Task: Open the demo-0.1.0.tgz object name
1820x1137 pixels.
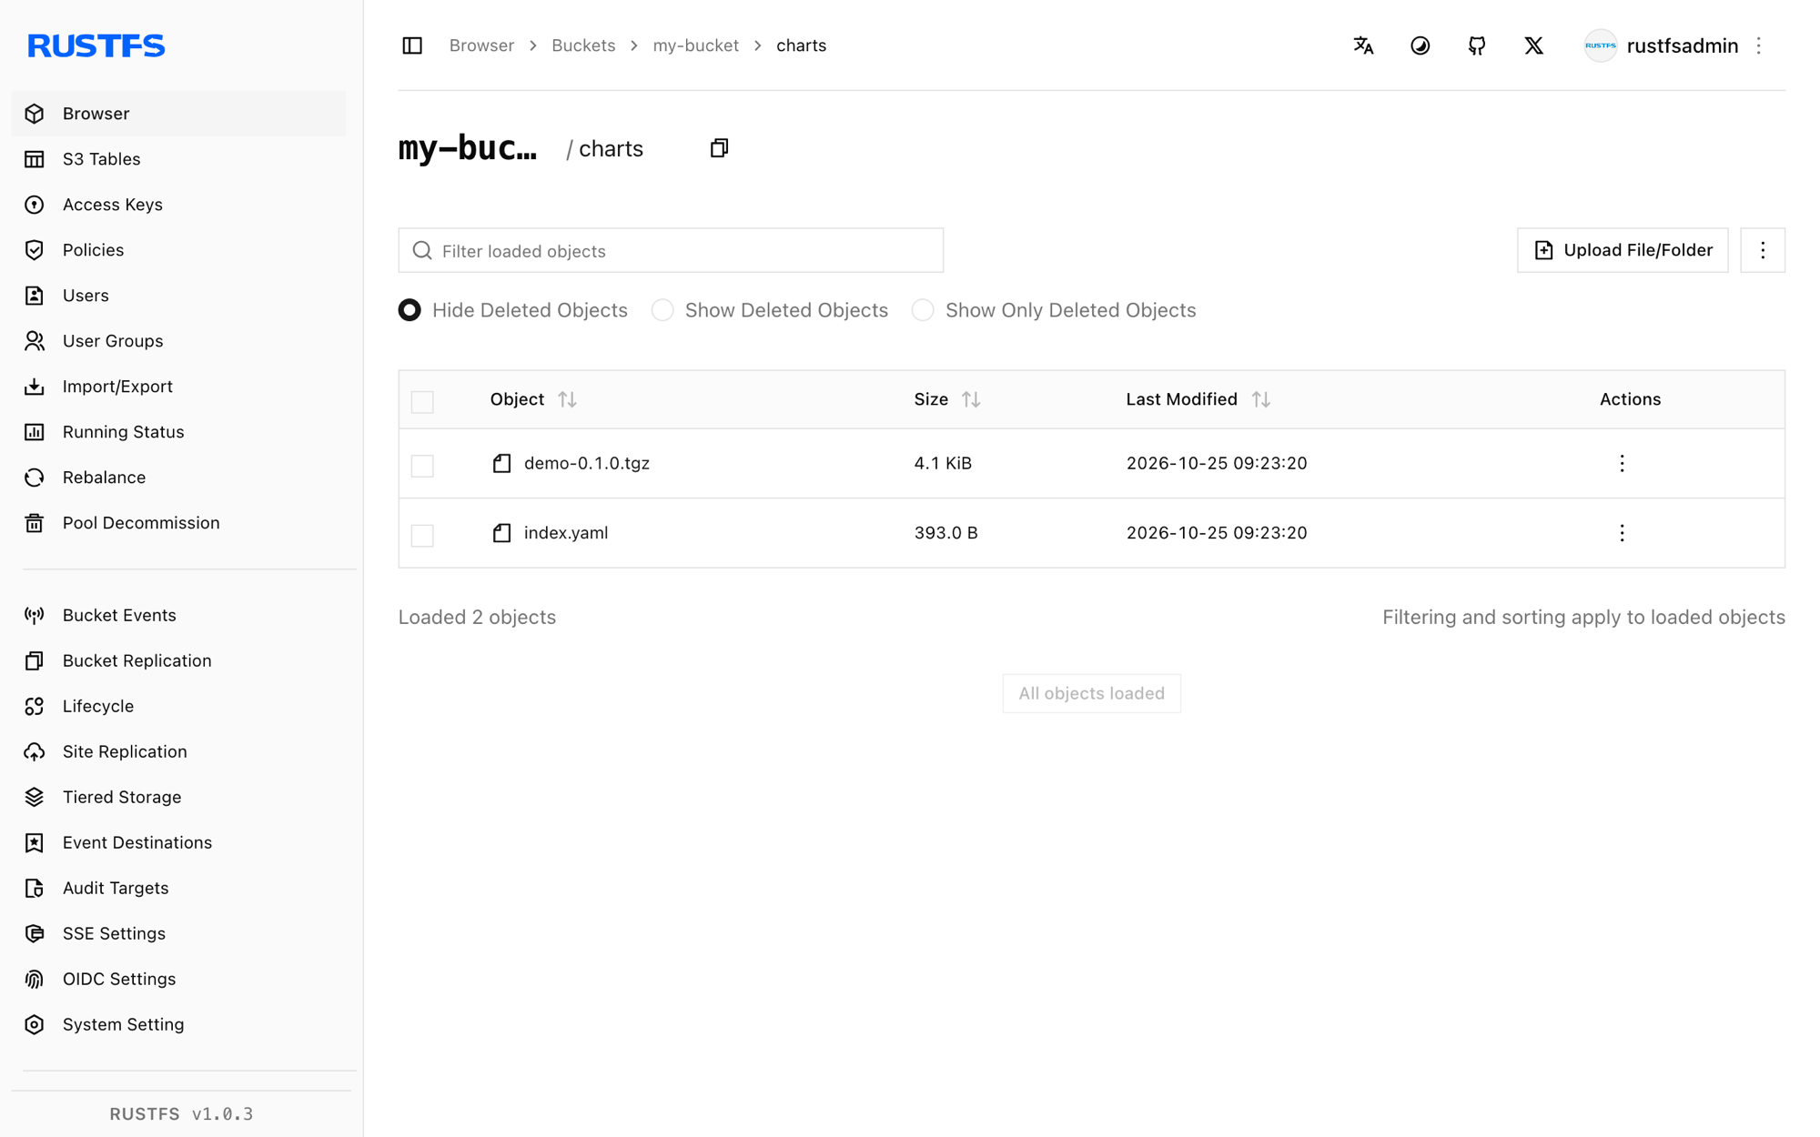Action: [587, 463]
